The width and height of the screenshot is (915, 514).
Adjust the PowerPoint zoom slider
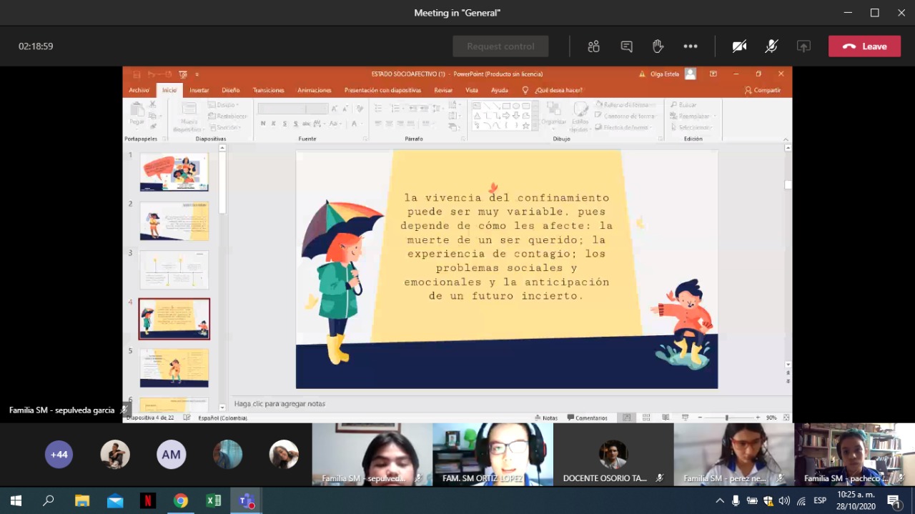click(727, 417)
